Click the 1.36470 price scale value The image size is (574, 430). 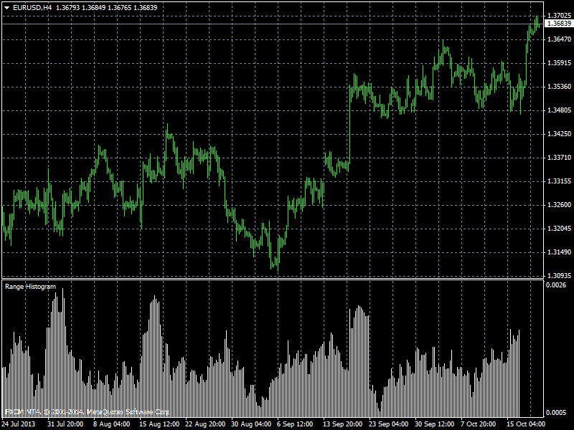559,39
